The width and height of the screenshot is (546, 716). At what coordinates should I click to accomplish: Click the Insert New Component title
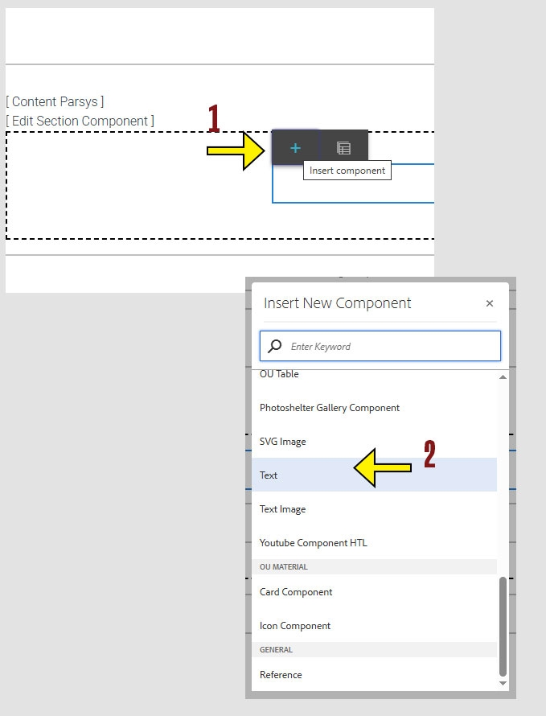coord(338,303)
